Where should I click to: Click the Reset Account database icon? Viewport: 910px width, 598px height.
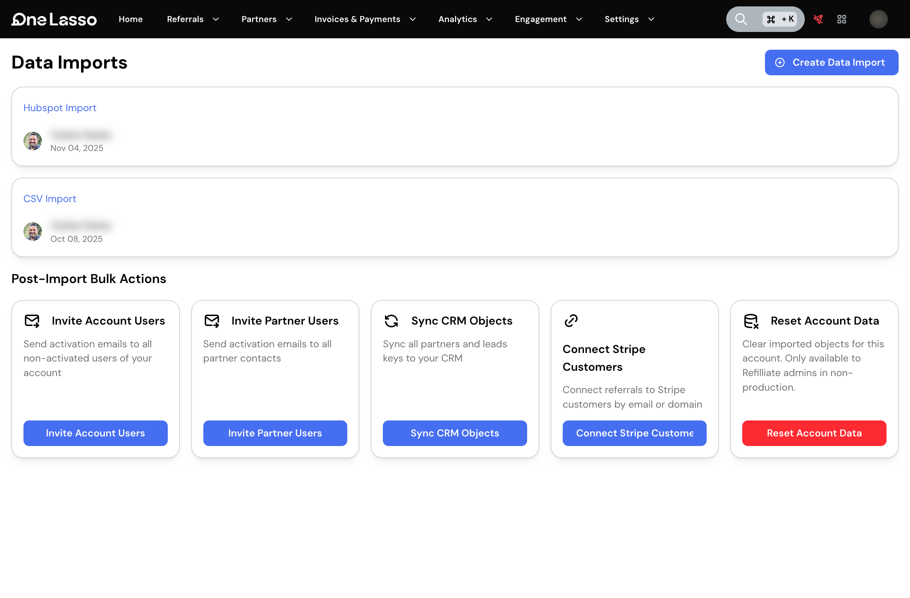click(751, 321)
